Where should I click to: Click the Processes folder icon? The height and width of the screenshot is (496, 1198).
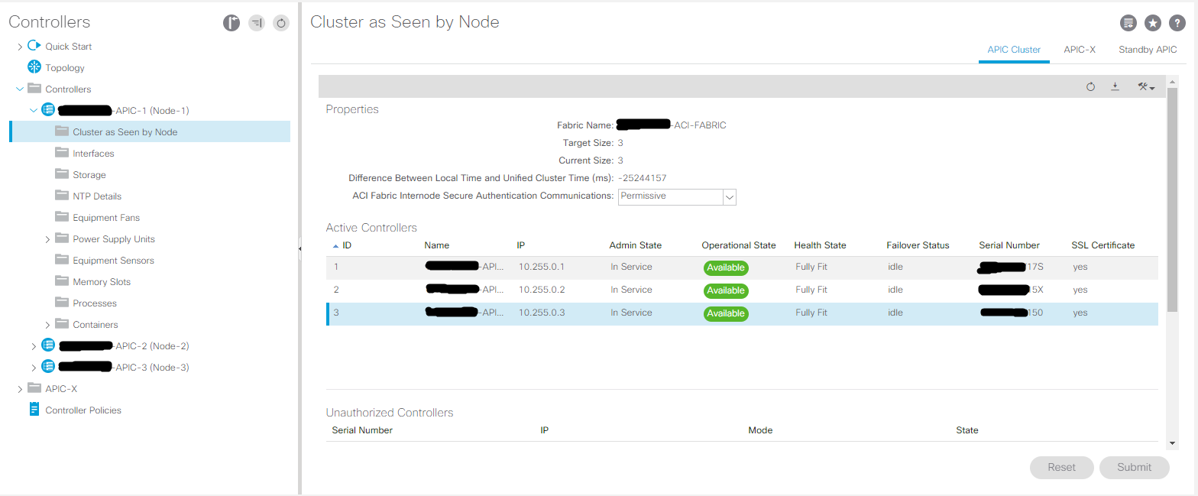point(62,303)
